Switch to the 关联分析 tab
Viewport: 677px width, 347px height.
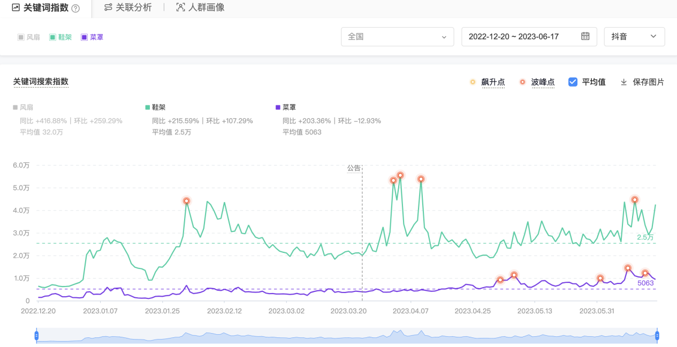coord(133,7)
